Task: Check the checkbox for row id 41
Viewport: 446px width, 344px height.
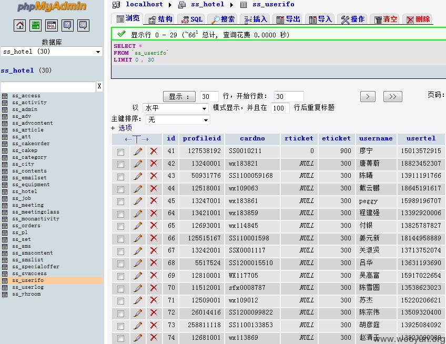Action: click(x=120, y=152)
